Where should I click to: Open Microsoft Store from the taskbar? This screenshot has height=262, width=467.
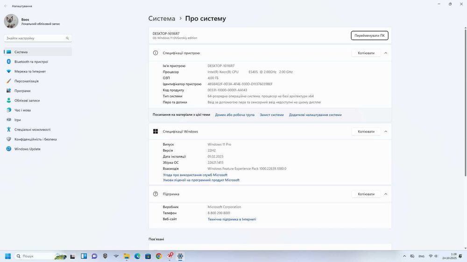(x=148, y=256)
